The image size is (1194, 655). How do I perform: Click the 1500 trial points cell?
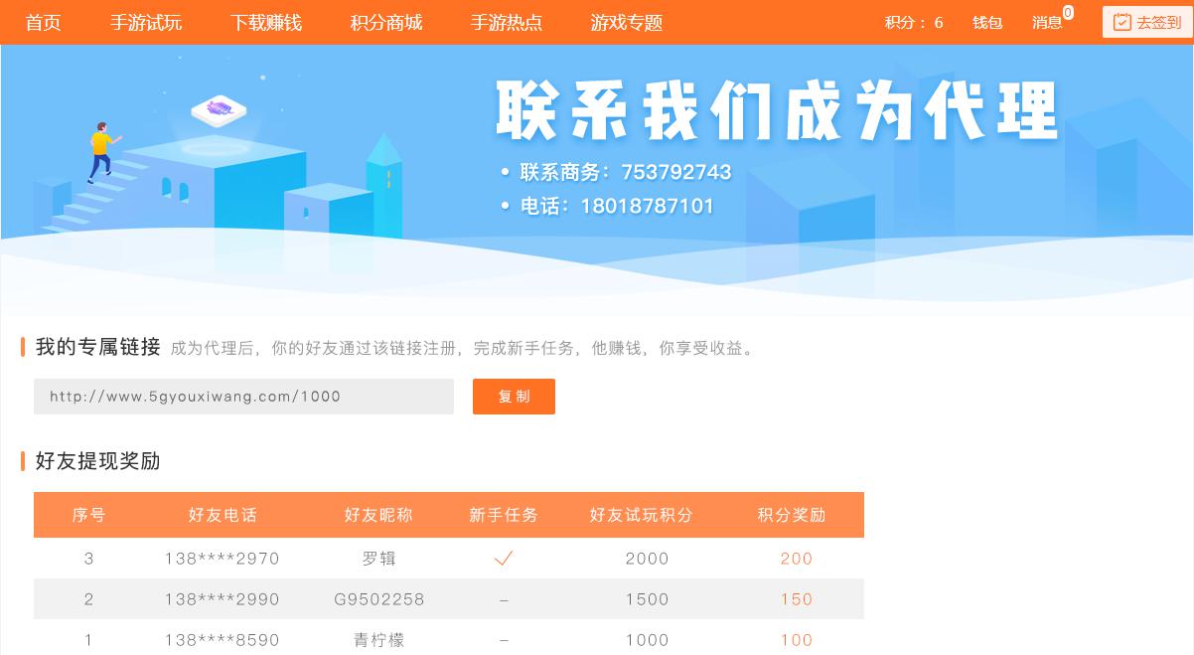click(x=648, y=599)
